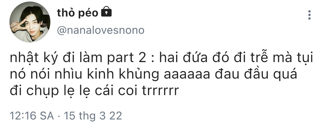Click the padlock protected-account icon
This screenshot has height=126, width=326.
point(106,12)
